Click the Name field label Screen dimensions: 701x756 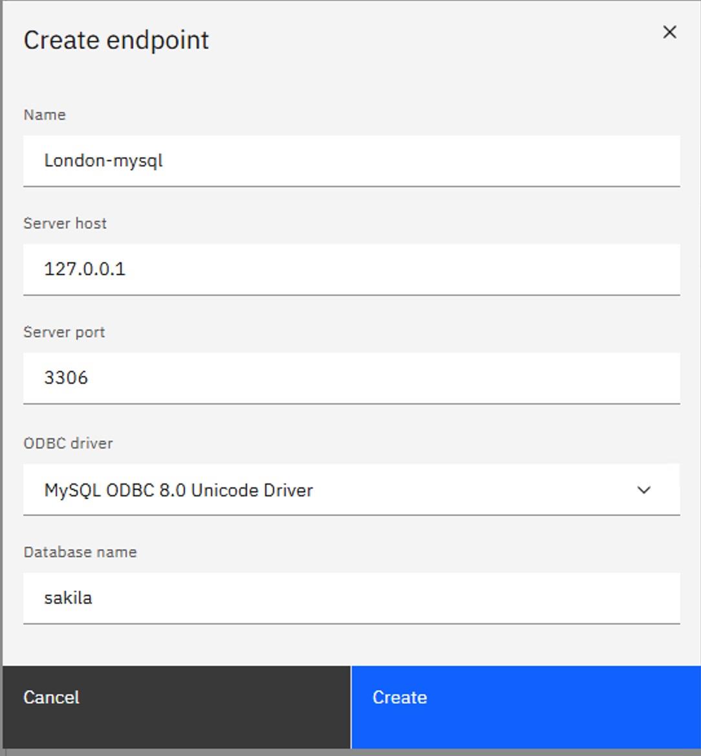pos(45,115)
